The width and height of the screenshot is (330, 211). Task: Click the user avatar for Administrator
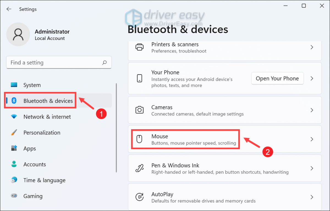tap(18, 34)
